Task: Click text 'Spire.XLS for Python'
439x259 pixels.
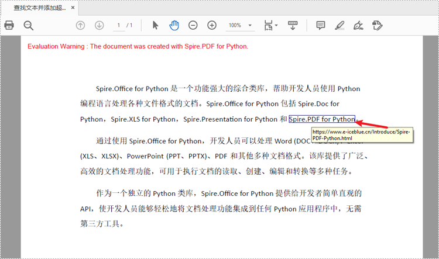Action: [x=143, y=119]
